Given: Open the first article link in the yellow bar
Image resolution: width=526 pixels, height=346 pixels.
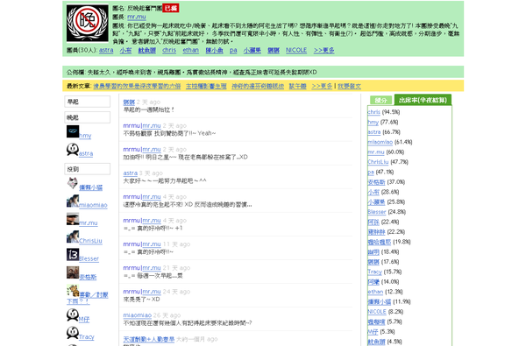Looking at the screenshot, I should point(137,86).
